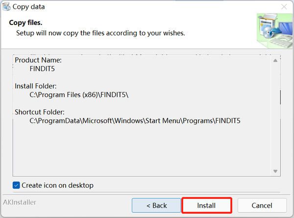Screen dimensions: 294x218
Task: Click the install folder path text
Action: tap(79, 95)
